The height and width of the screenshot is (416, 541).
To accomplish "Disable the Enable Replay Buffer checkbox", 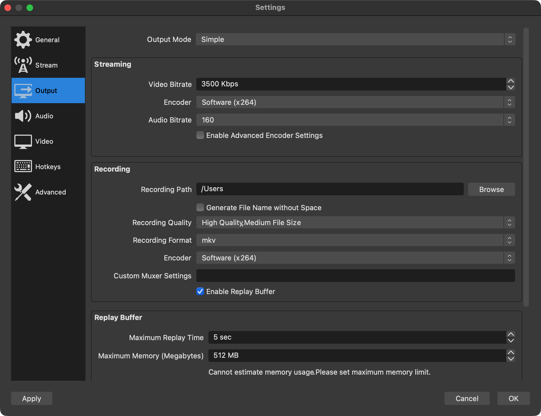I will [x=200, y=291].
